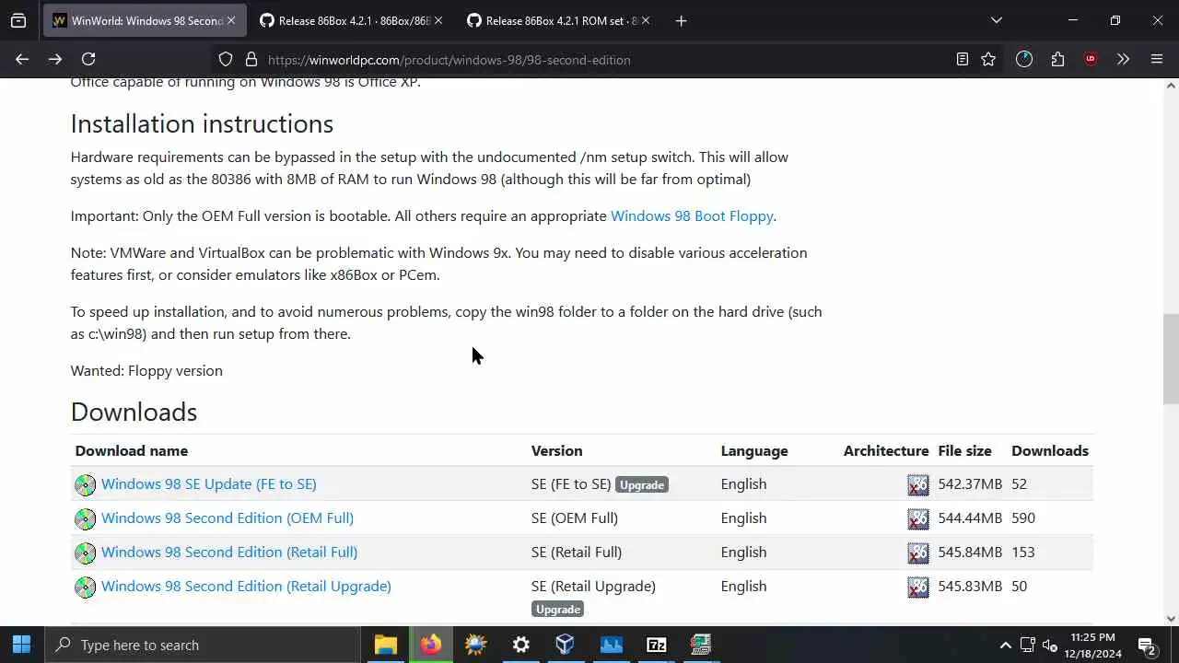Open the Windows 98 Boot Floppy link

[692, 215]
